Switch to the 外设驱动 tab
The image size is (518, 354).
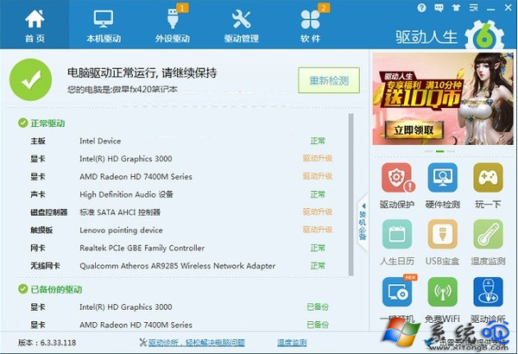(x=173, y=25)
